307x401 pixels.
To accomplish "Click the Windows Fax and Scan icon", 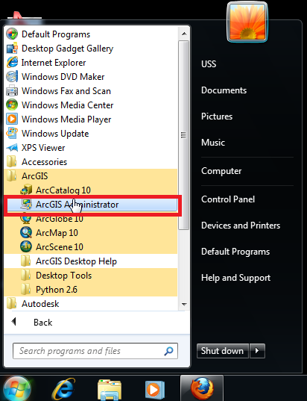I will click(12, 91).
